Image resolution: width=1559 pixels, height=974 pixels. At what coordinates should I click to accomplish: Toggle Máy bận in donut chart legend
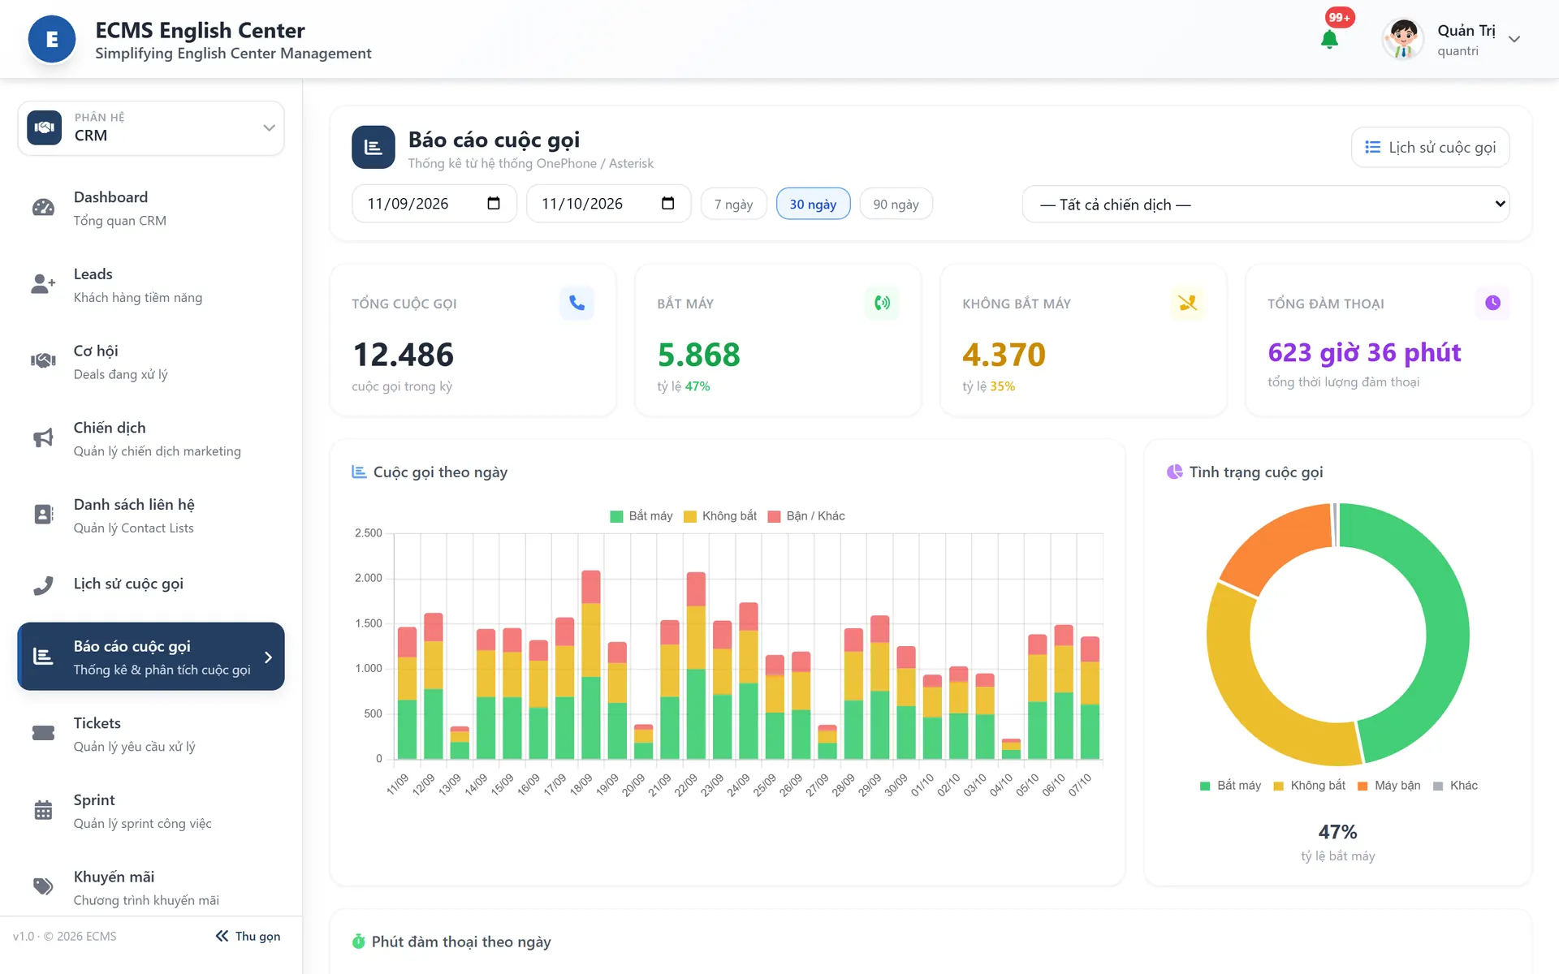tap(1389, 786)
